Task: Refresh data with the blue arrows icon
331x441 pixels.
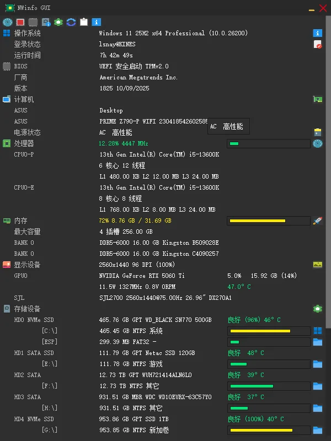Action: [x=71, y=22]
